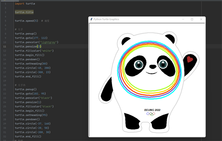The width and height of the screenshot is (222, 141).
Task: Click 'turtle.circle(-45, 200)' line
Action: click(x=33, y=68)
